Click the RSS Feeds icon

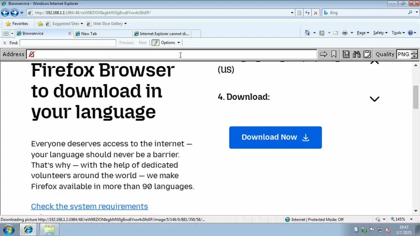(322, 33)
